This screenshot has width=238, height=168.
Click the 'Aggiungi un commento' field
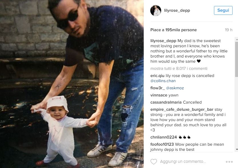coord(183,162)
